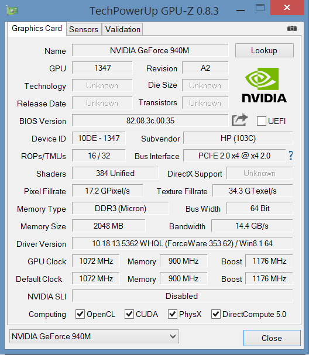Click the Shaders value 384 Unified
The width and height of the screenshot is (309, 355).
[x=115, y=174]
